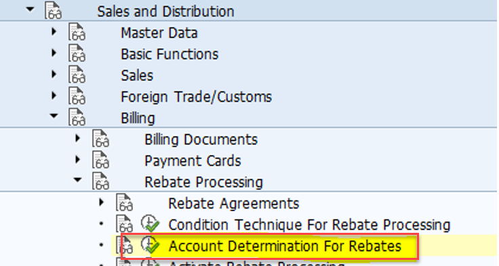
Task: Open documentation icon for Master Data
Action: coord(77,32)
